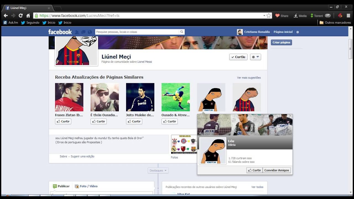
Task: Expand the Destaques dropdown
Action: click(x=158, y=171)
